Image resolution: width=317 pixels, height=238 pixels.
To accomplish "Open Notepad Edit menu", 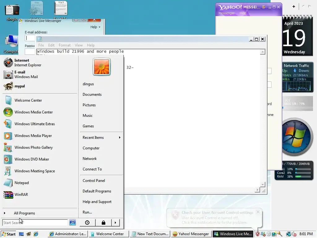I will point(51,45).
